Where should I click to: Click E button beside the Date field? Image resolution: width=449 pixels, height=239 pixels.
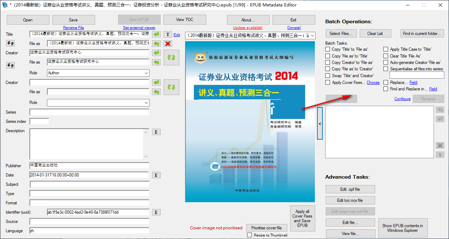(x=156, y=175)
